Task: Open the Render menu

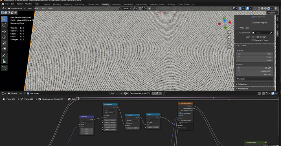Action: tap(20, 4)
